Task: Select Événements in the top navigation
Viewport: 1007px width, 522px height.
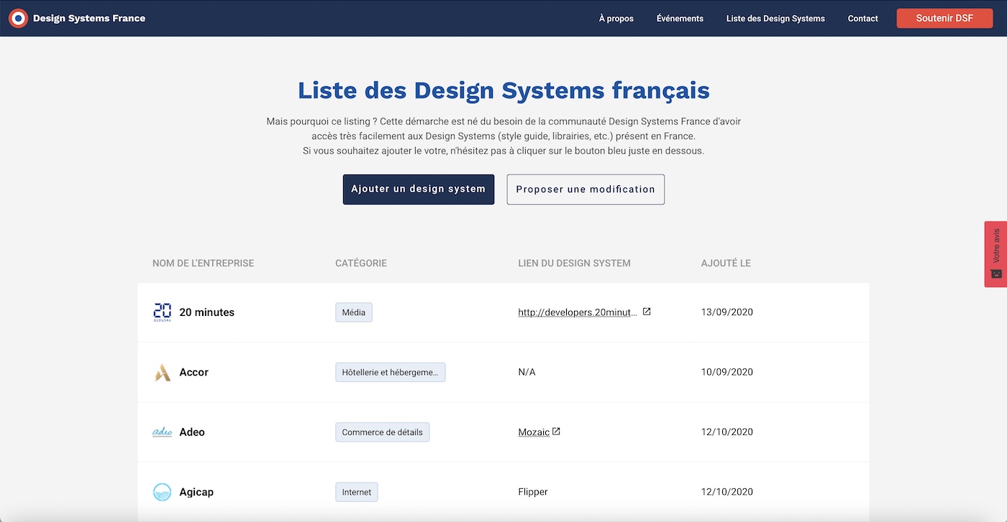Action: pyautogui.click(x=680, y=18)
